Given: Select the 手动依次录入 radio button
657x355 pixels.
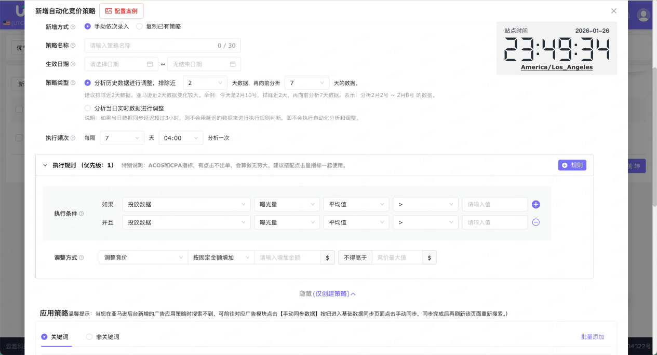Looking at the screenshot, I should [x=87, y=25].
